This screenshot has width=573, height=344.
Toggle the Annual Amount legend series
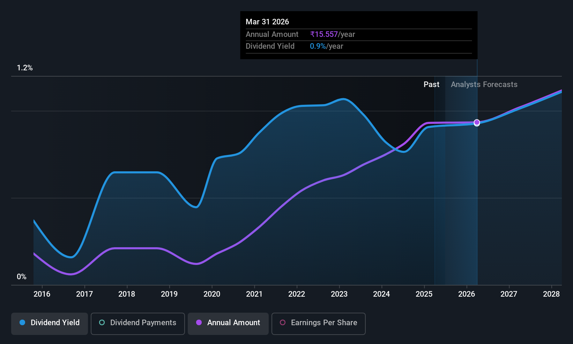pyautogui.click(x=228, y=324)
